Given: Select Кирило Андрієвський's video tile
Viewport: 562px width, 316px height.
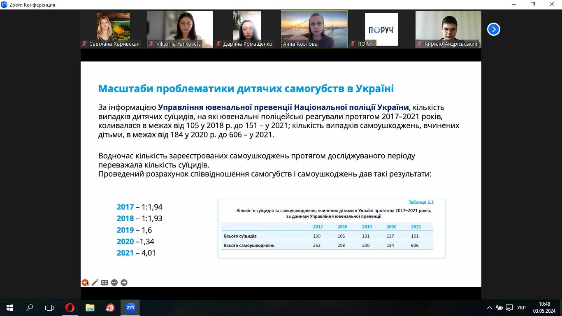Looking at the screenshot, I should pos(448,29).
